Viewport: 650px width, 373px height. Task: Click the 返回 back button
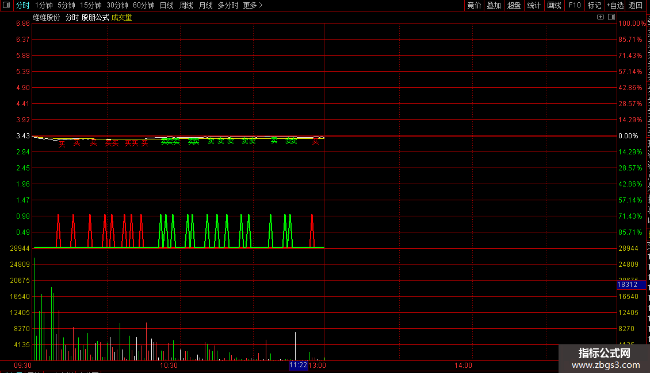click(636, 5)
